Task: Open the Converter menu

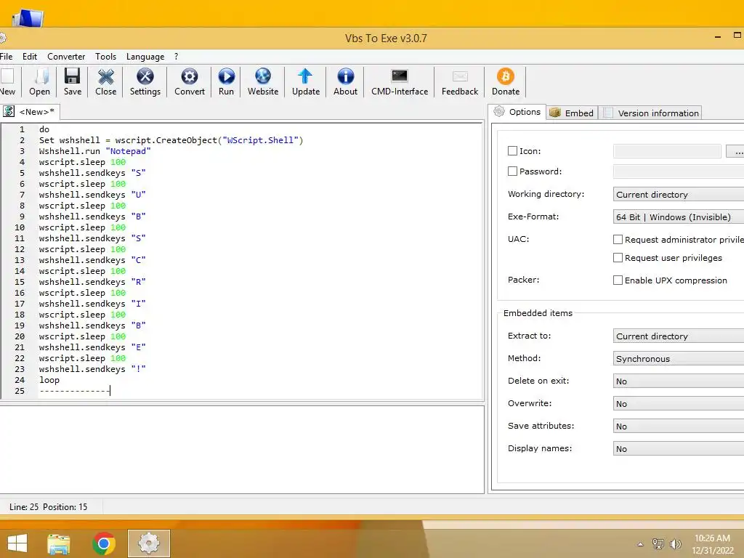Action: coord(66,57)
